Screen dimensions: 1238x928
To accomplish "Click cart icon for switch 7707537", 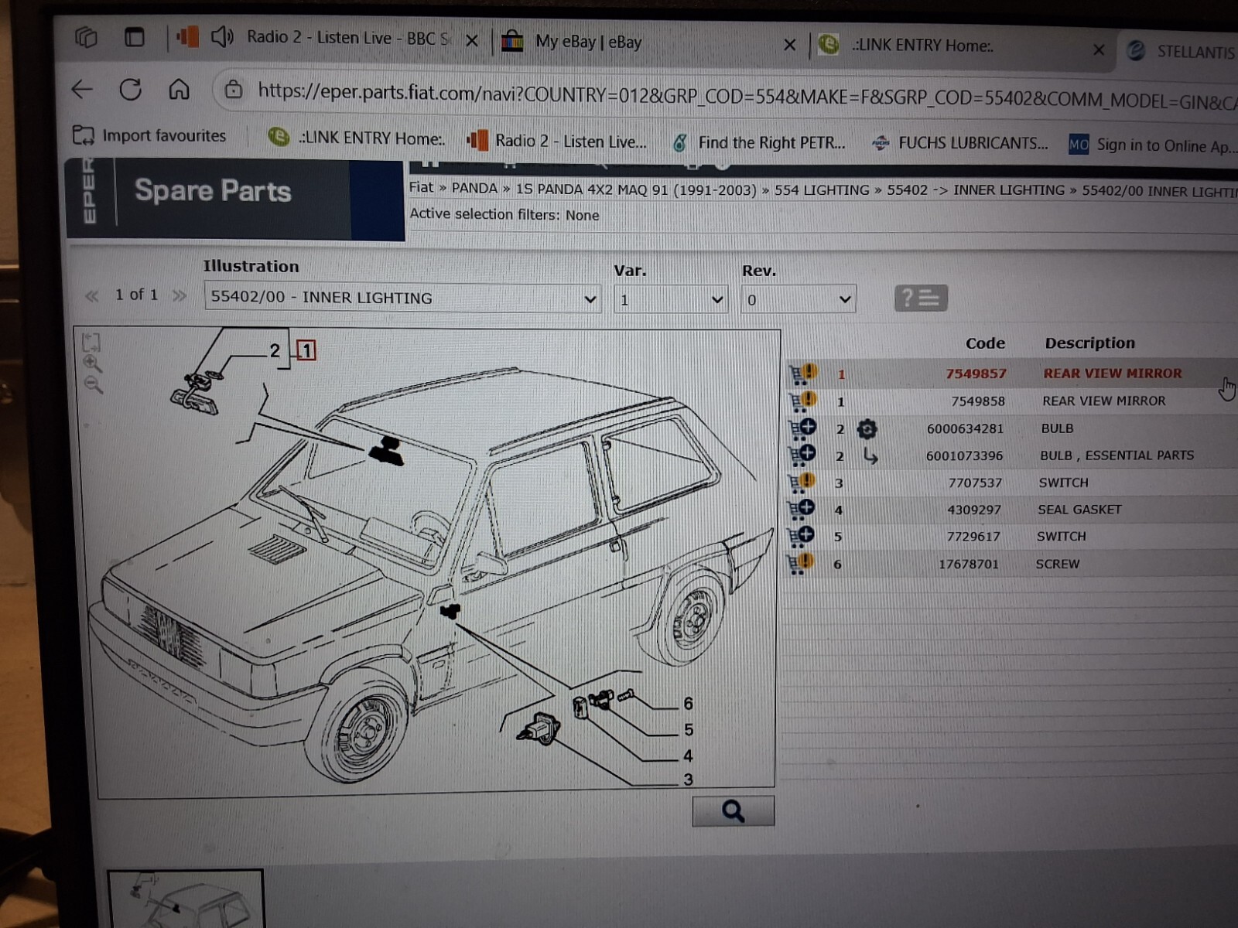I will pyautogui.click(x=802, y=482).
